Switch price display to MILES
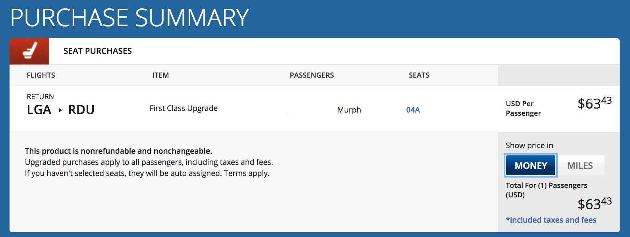630x237 pixels. click(x=580, y=166)
